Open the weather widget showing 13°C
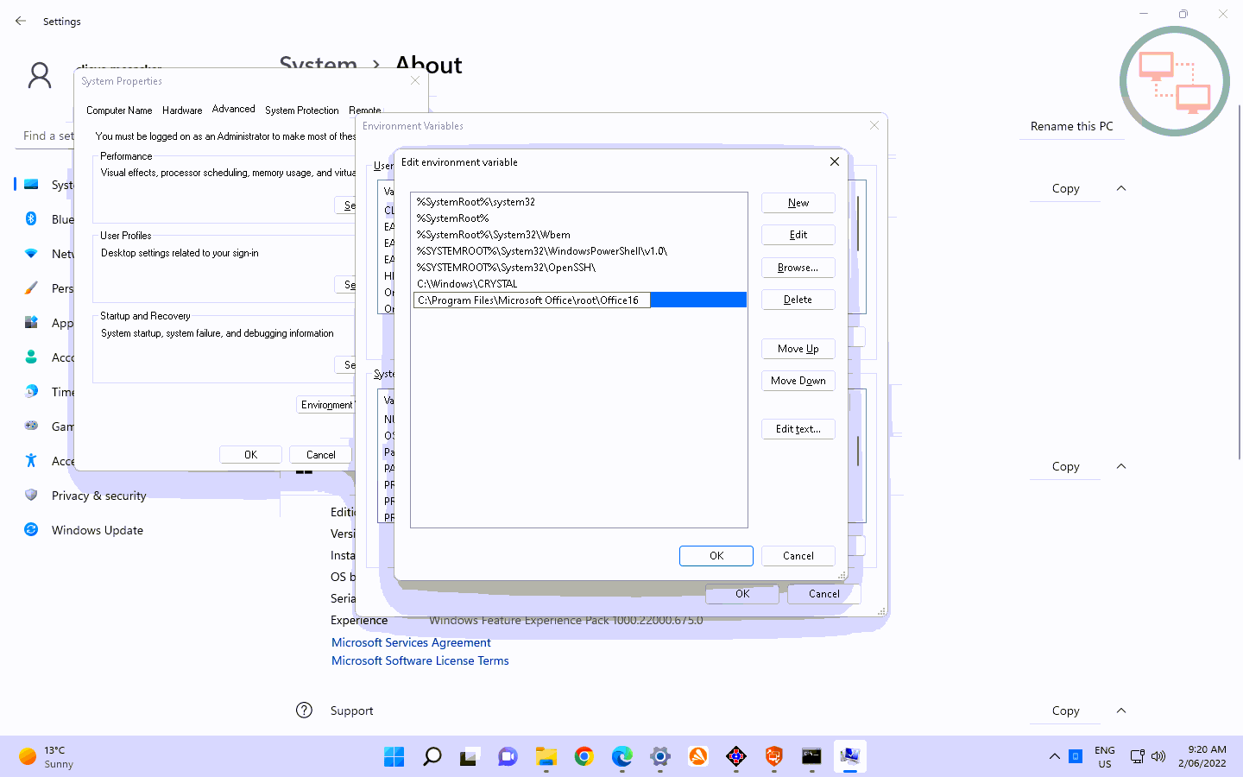Image resolution: width=1243 pixels, height=777 pixels. pyautogui.click(x=47, y=757)
